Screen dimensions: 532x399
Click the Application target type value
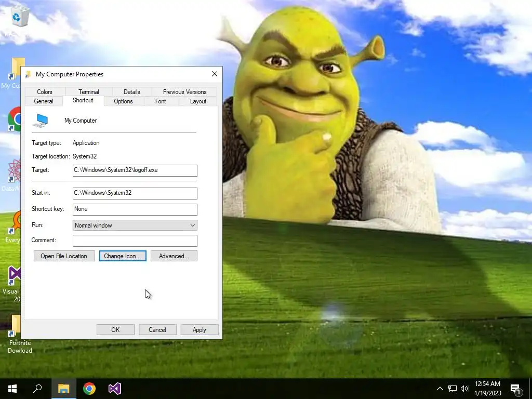coord(86,143)
